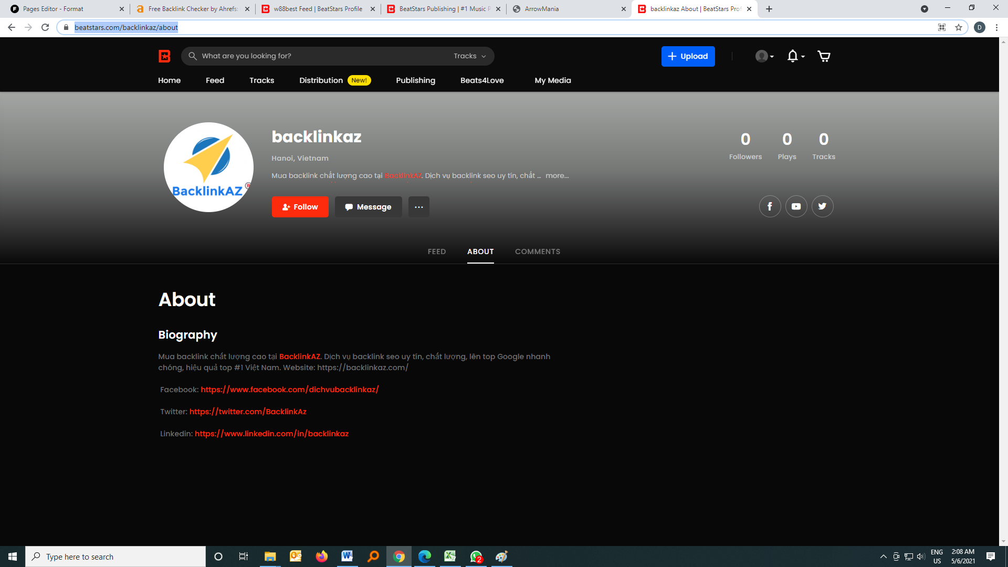Open the three-dots more options button
Image resolution: width=1008 pixels, height=567 pixels.
pos(418,207)
